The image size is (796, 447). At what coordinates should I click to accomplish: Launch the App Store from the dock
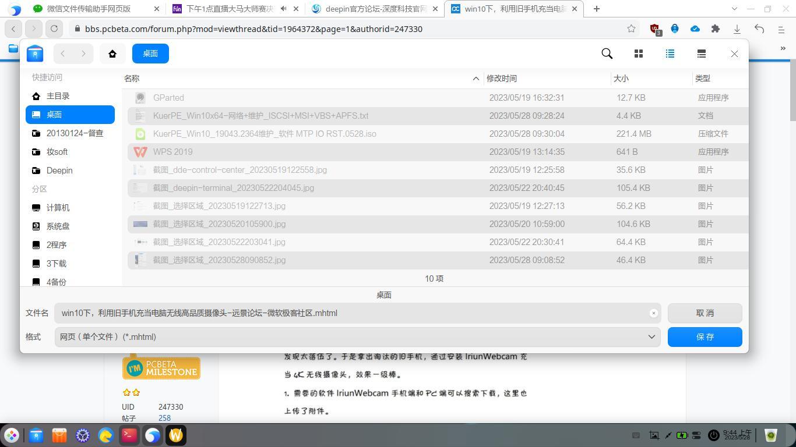tap(59, 435)
